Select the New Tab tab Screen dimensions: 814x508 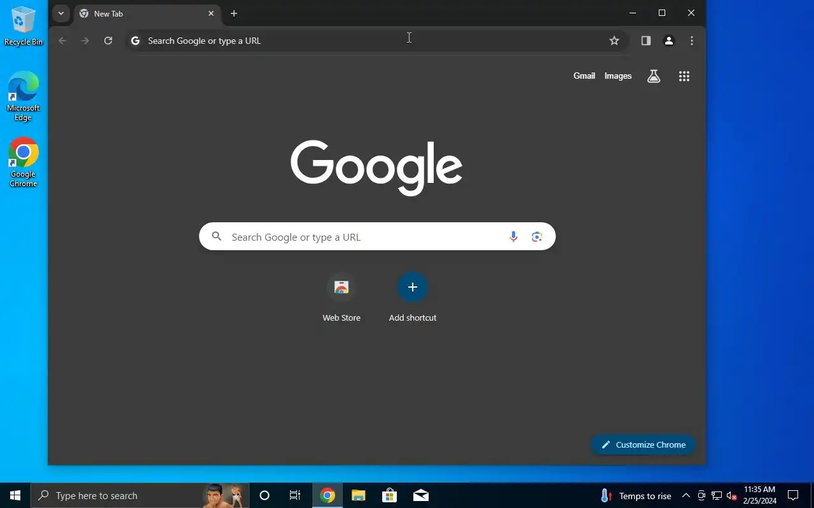pyautogui.click(x=147, y=13)
